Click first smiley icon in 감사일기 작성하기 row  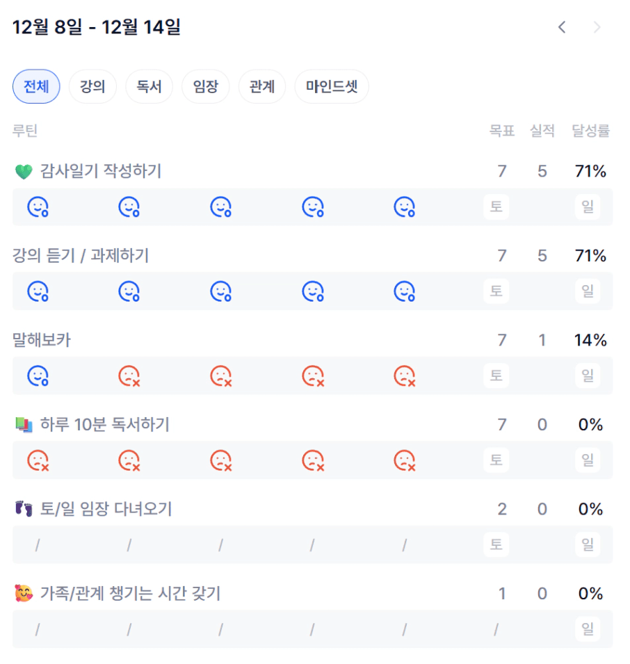click(x=38, y=207)
